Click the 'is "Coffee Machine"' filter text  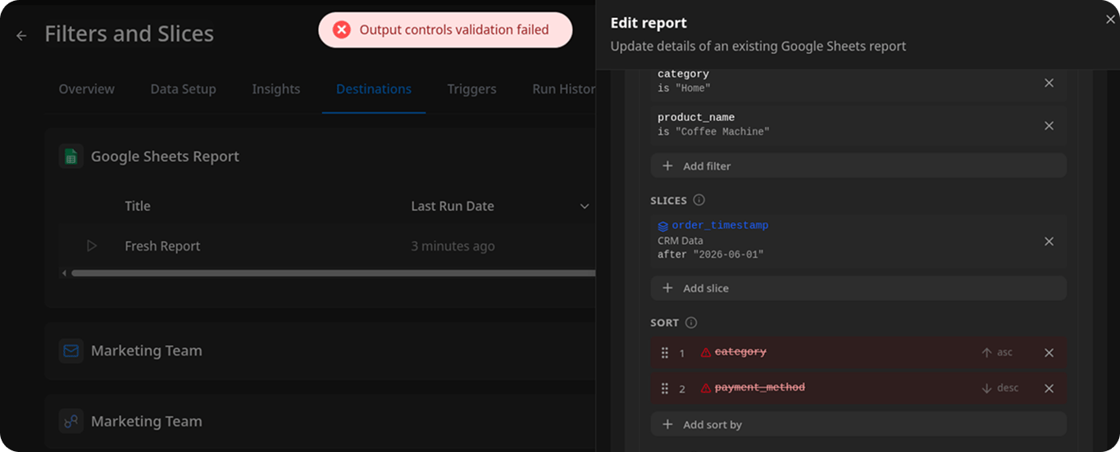[713, 132]
